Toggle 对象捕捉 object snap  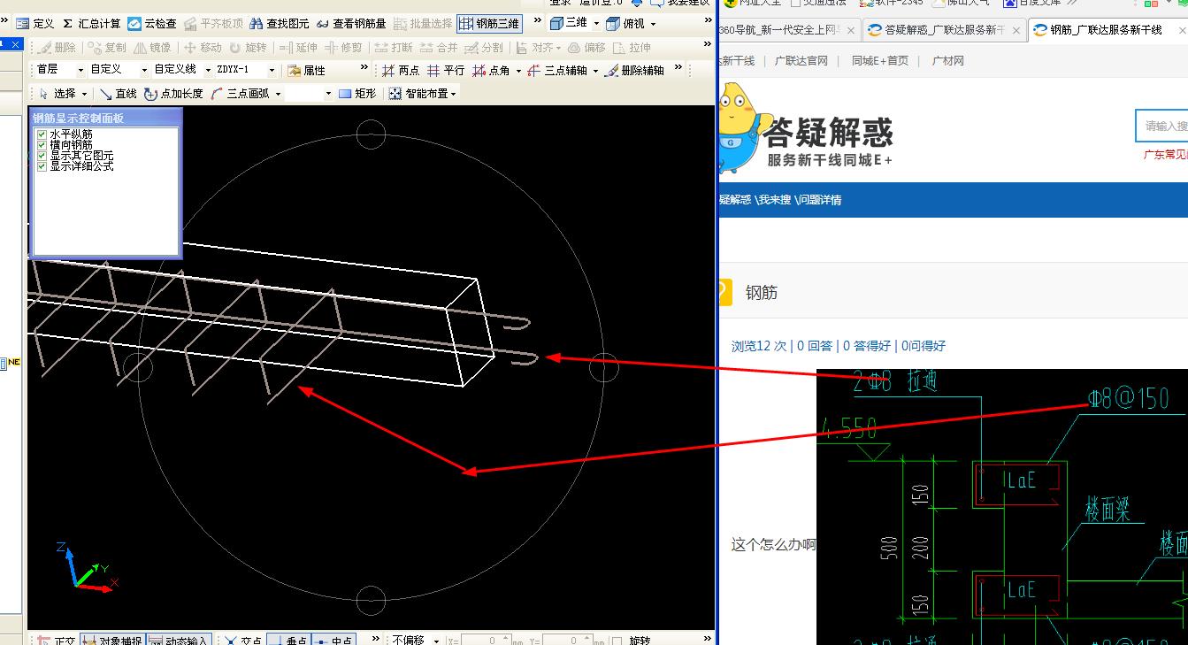coord(111,641)
